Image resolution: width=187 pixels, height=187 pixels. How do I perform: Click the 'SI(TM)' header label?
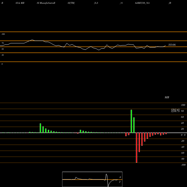[x=71, y=3]
